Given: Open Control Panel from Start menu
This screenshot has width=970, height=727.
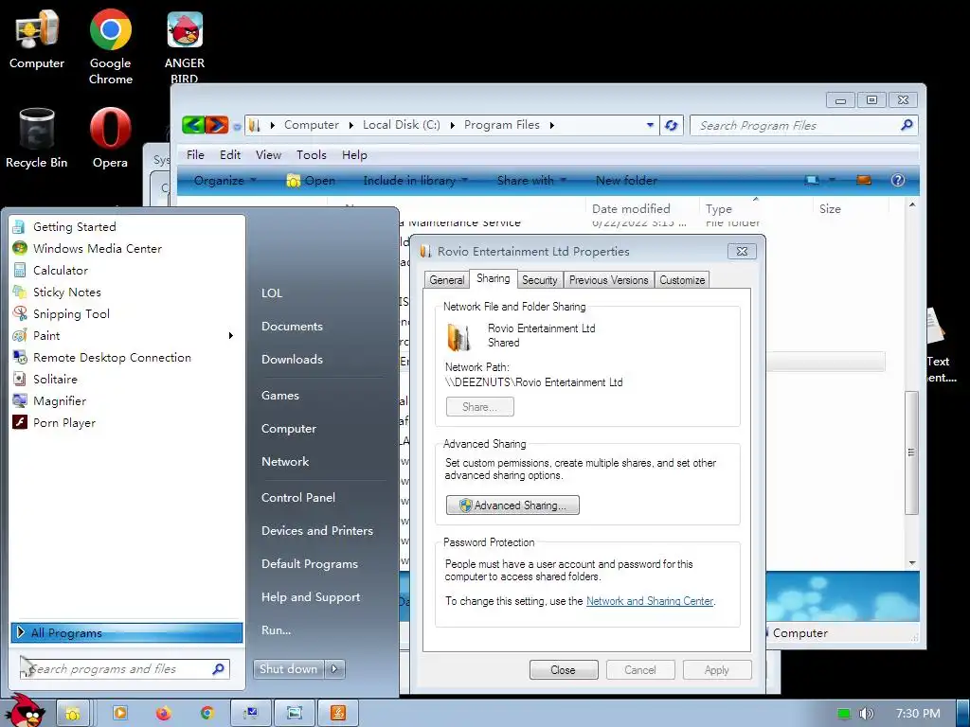Looking at the screenshot, I should pos(298,498).
